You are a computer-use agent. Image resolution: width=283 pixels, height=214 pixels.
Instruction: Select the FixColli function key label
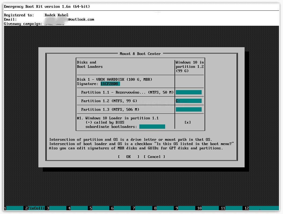[36, 208]
